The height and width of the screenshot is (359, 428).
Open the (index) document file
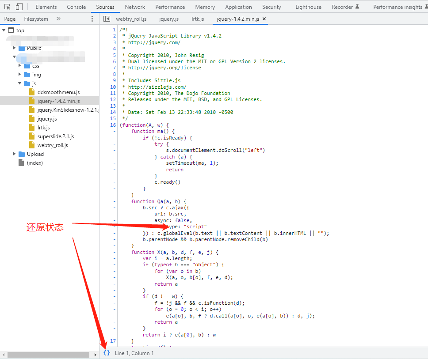[34, 163]
